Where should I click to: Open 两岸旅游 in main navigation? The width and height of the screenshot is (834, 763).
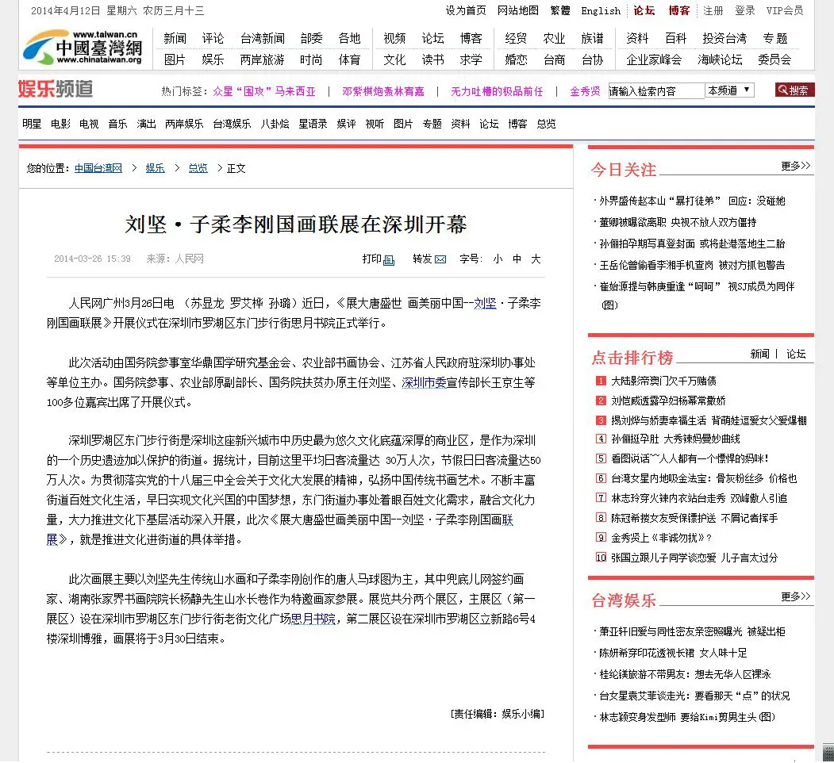(262, 59)
